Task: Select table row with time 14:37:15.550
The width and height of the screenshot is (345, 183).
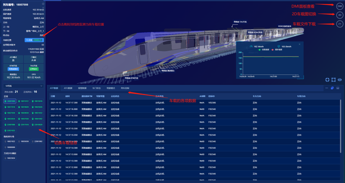Action: pyautogui.click(x=195, y=128)
